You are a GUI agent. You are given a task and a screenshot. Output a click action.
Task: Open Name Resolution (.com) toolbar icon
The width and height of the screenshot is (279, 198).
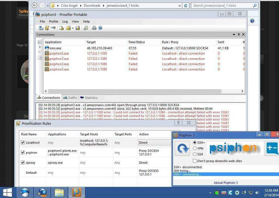(53, 28)
